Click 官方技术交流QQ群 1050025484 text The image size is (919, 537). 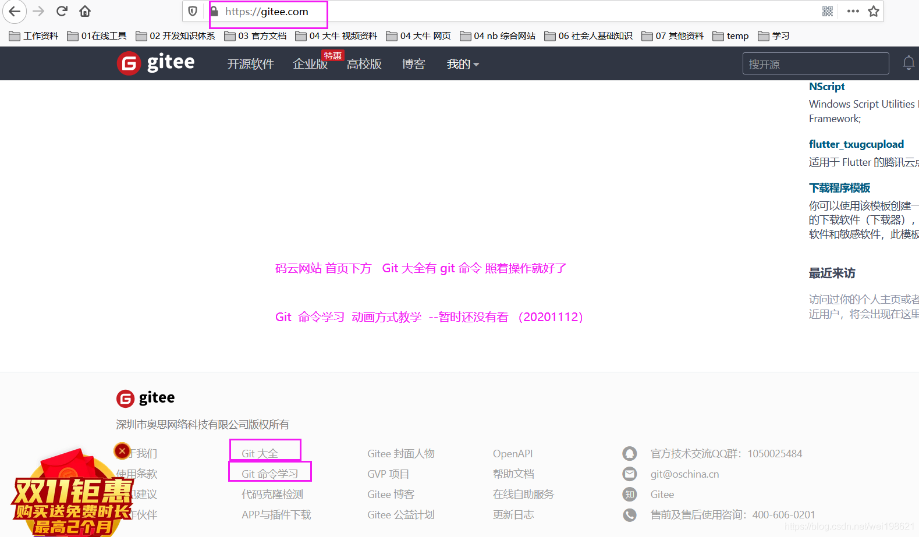(726, 454)
